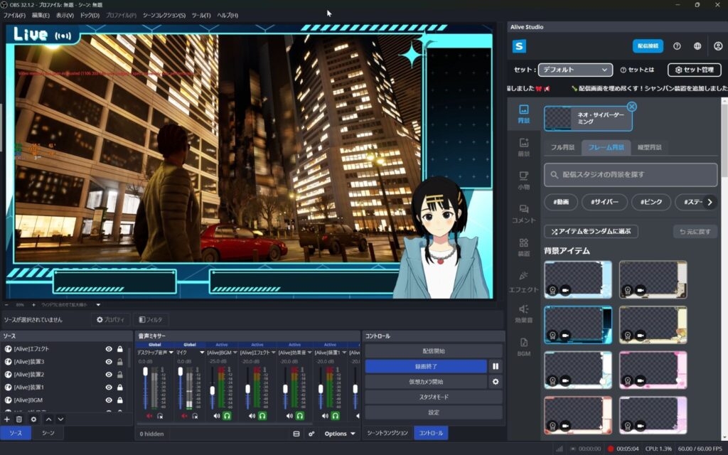Toggle monitoring headphones on [Alive]エフェクト channel
The image size is (728, 455).
(x=262, y=416)
